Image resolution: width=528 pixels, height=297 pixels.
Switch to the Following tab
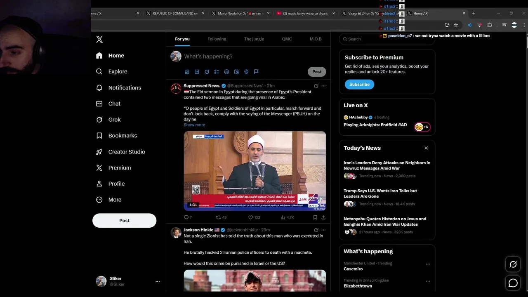(x=217, y=39)
